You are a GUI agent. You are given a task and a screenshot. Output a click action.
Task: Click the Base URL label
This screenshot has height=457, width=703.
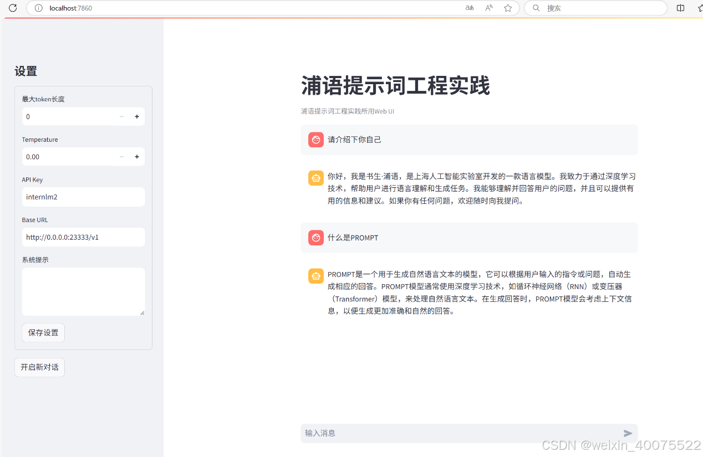click(35, 220)
